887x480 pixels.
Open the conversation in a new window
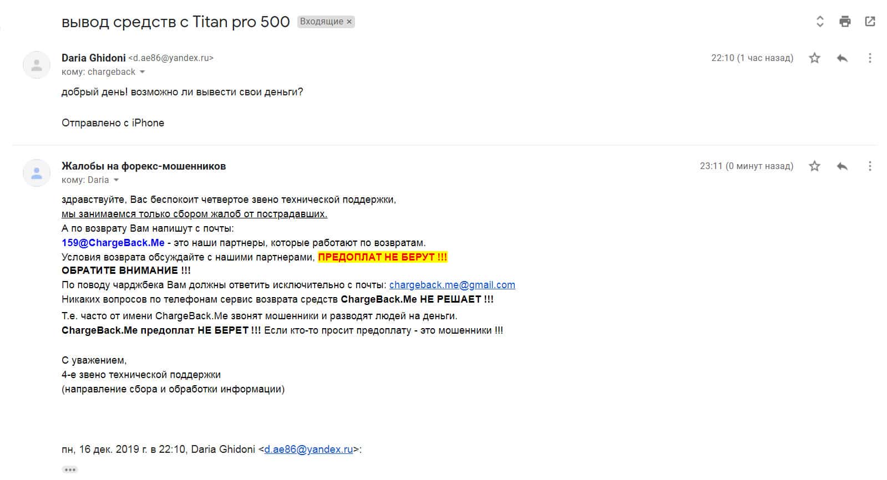[x=870, y=22]
